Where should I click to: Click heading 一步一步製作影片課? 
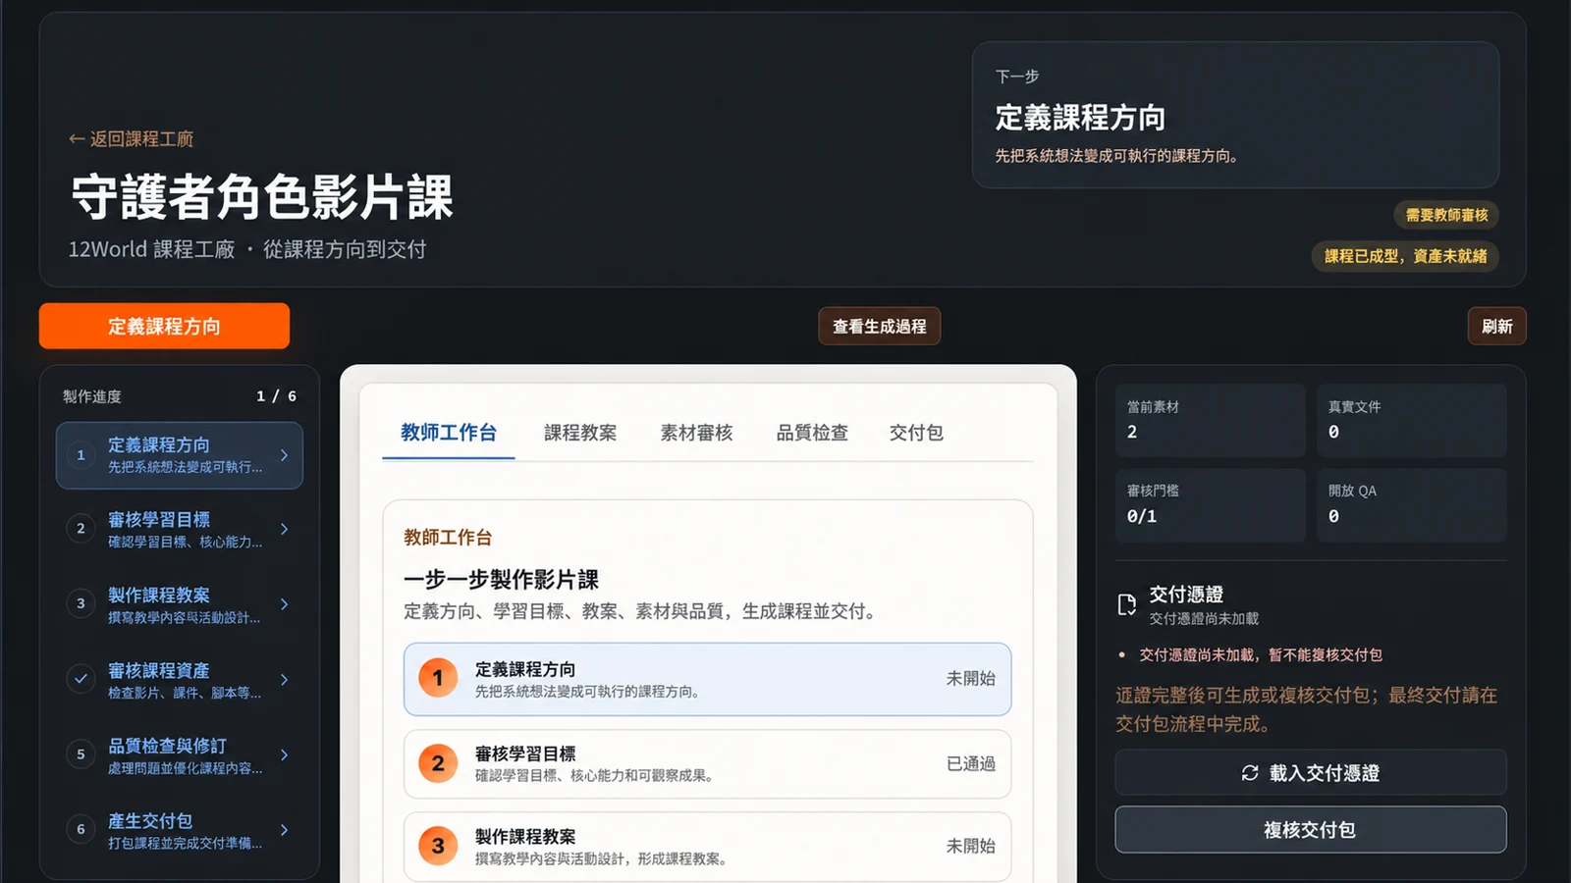[501, 580]
